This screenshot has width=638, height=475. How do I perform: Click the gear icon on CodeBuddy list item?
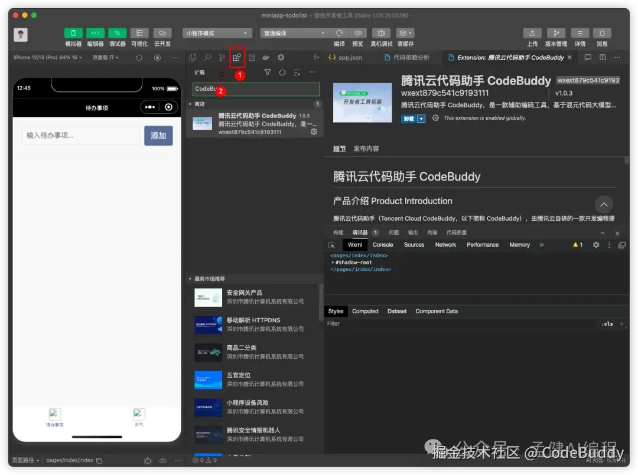(x=314, y=132)
